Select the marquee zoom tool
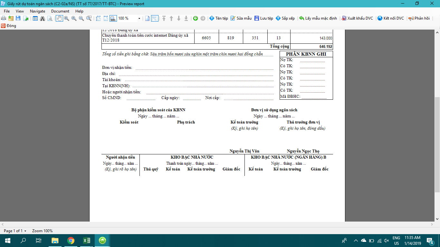Viewport: 440px width, 247px height. pyautogui.click(x=89, y=18)
